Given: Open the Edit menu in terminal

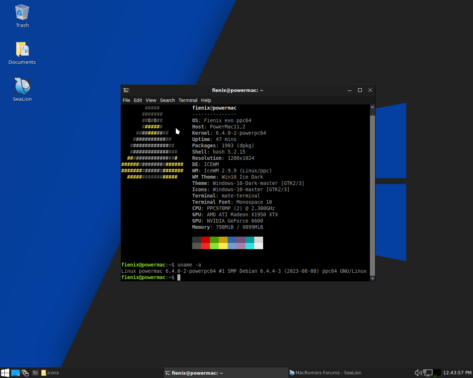Looking at the screenshot, I should point(138,100).
